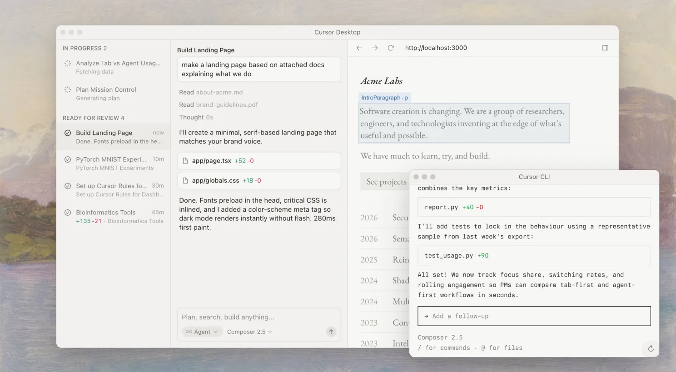Open the Composer 2.5 model selector
This screenshot has width=676, height=372.
coord(249,332)
